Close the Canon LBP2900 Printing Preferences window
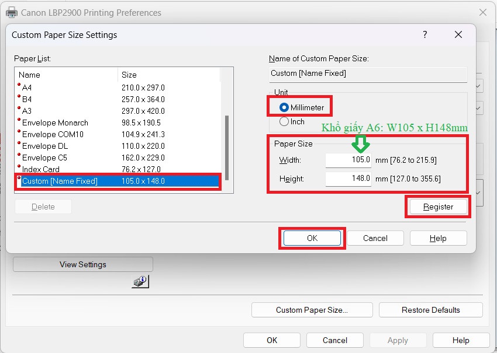The width and height of the screenshot is (497, 353). (483, 12)
